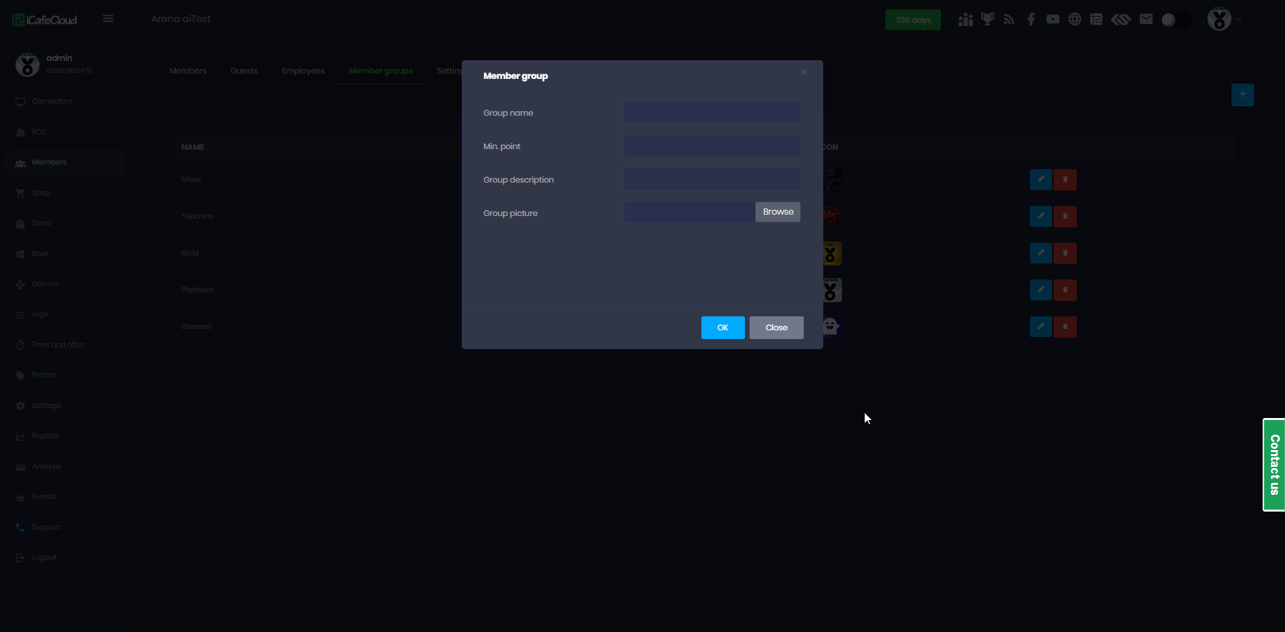Viewport: 1285px width, 632px height.
Task: Toggle the theme switch in the header
Action: [1175, 19]
